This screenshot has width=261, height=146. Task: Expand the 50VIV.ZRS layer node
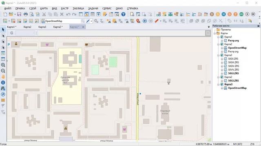tap(222, 70)
